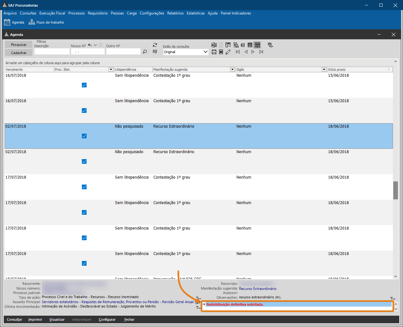Expand the chevron next to Nosso Nº
The width and height of the screenshot is (403, 327).
(95, 45)
